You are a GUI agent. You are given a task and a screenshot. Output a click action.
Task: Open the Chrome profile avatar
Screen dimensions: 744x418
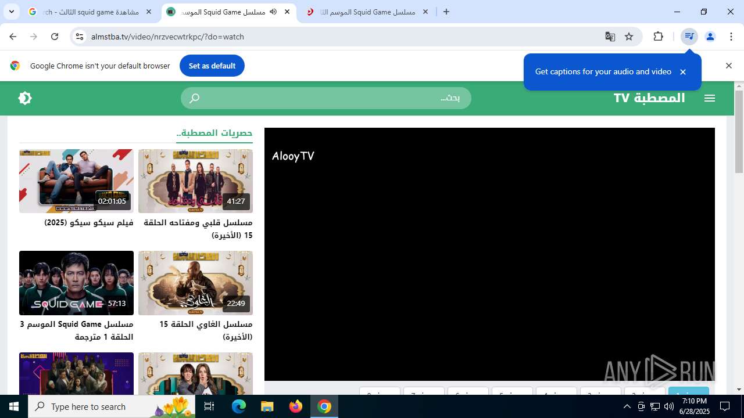[710, 37]
